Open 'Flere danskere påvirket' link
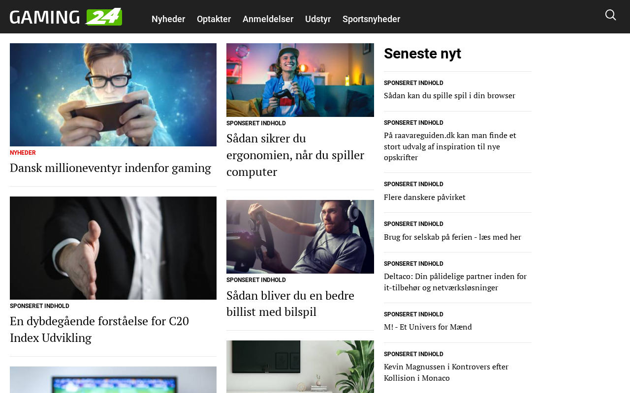Viewport: 630px width, 393px height. 424,197
